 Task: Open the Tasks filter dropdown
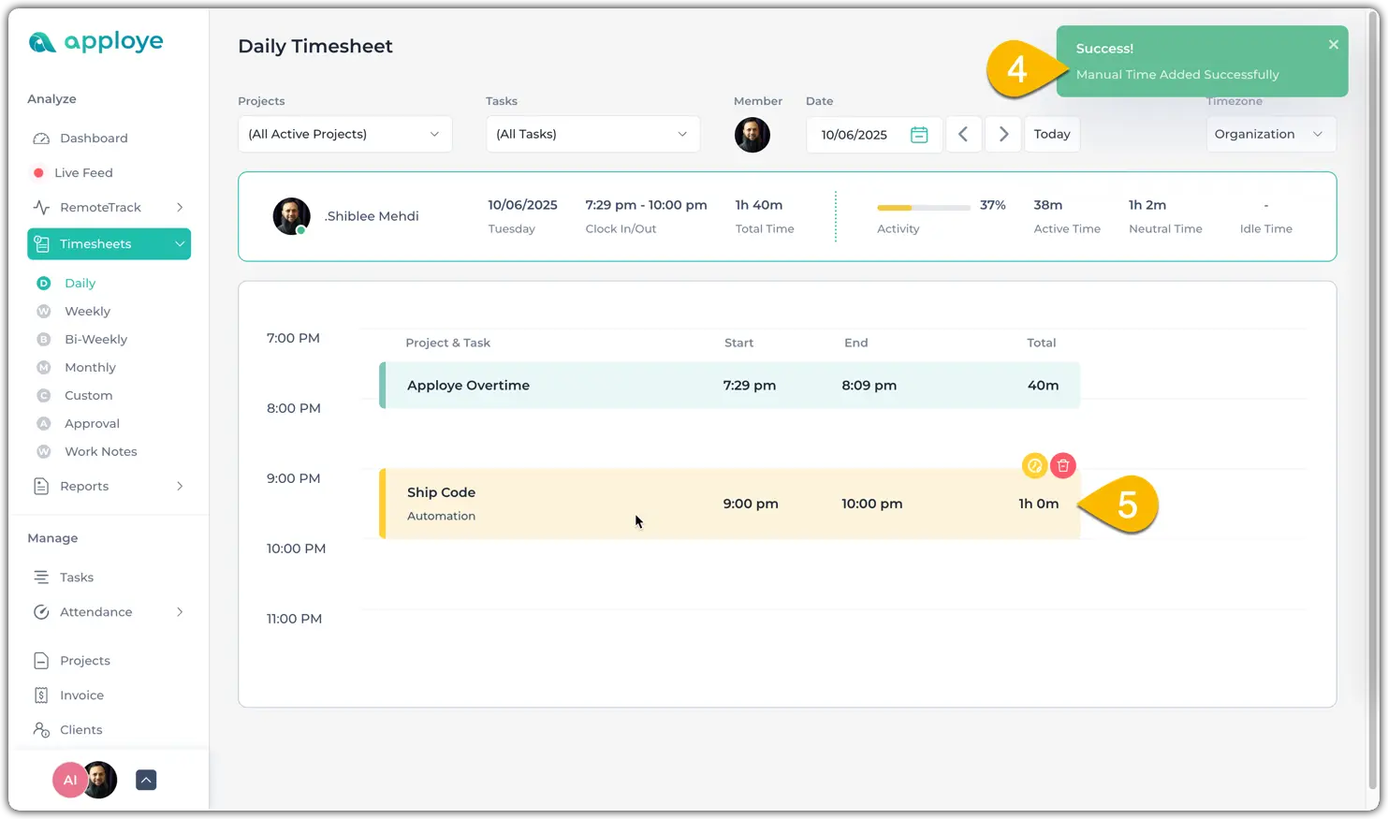tap(592, 135)
